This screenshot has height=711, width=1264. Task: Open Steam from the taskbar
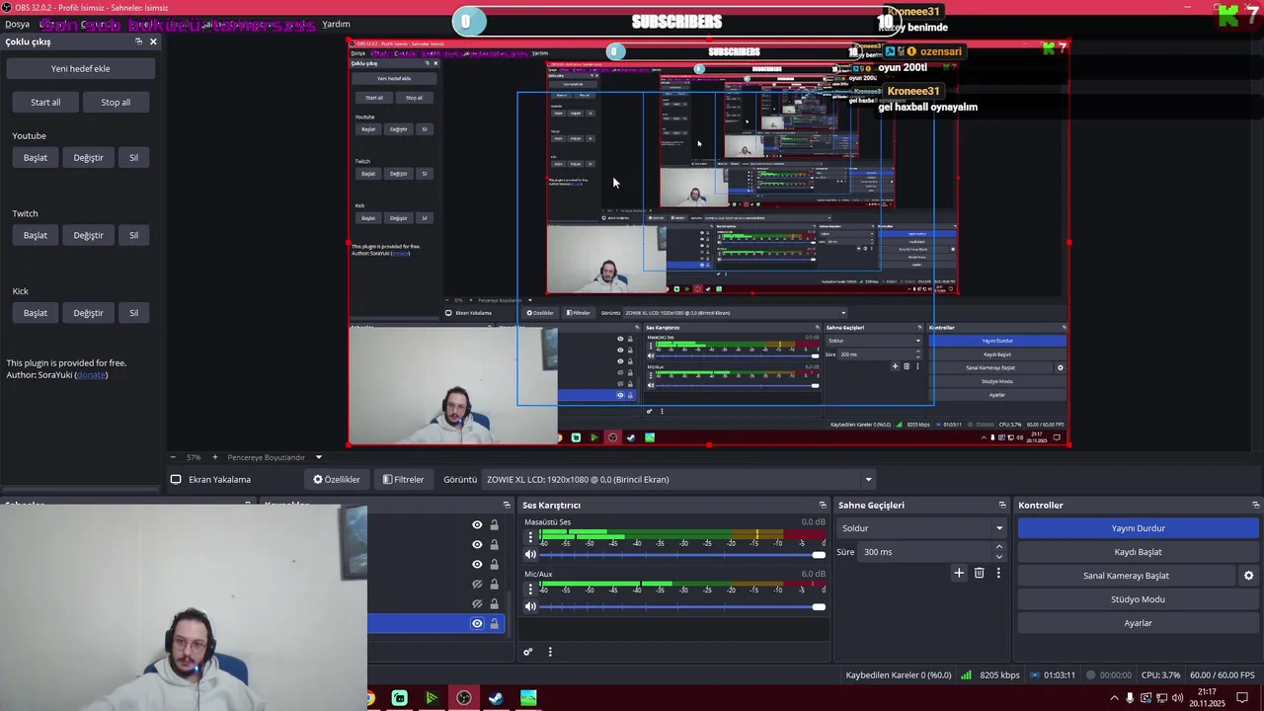(x=496, y=698)
